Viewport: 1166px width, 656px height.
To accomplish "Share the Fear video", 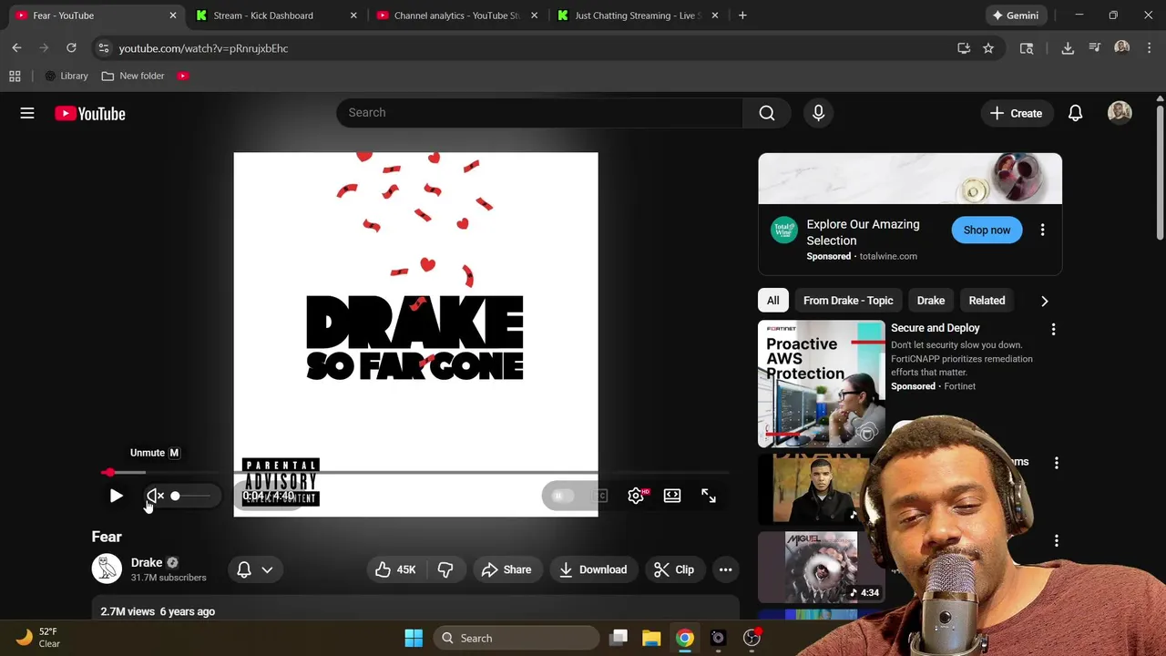I will click(x=506, y=569).
